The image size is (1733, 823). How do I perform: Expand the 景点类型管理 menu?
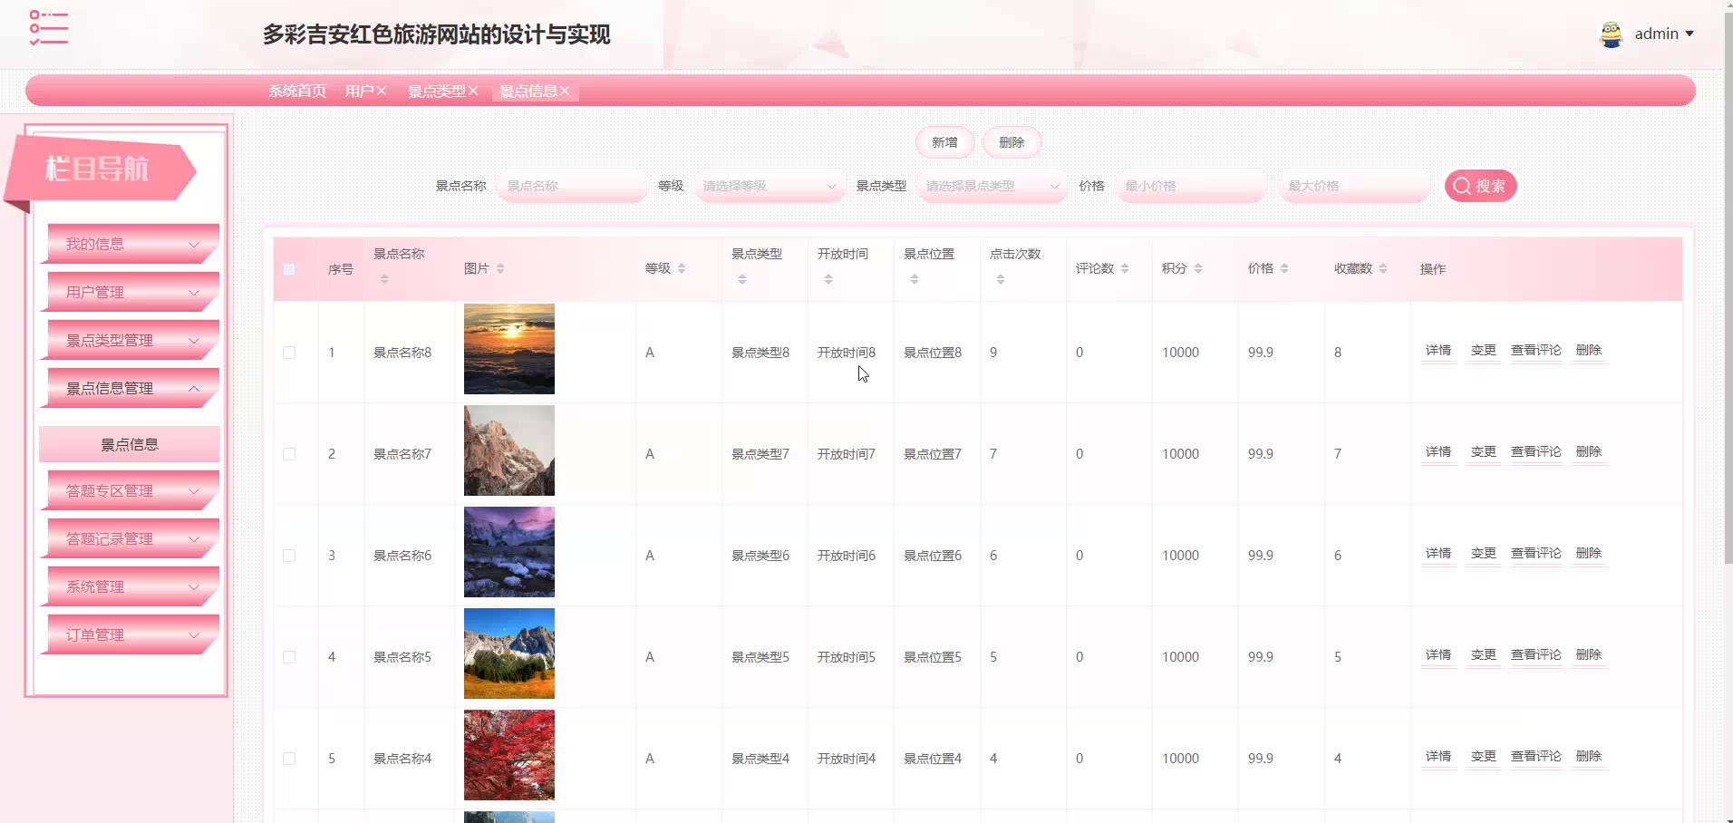[x=132, y=340]
